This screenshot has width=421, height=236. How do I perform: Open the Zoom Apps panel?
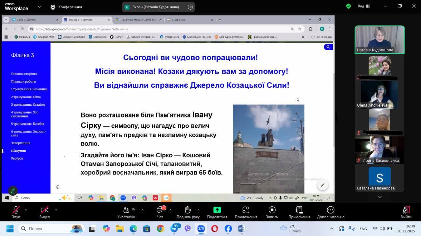pos(246,212)
